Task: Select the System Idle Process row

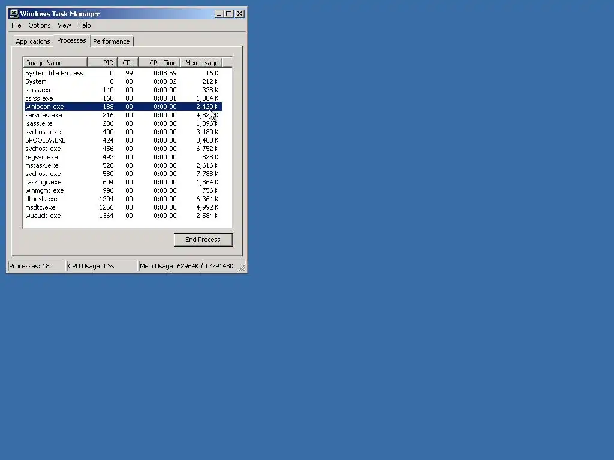Action: (x=123, y=73)
